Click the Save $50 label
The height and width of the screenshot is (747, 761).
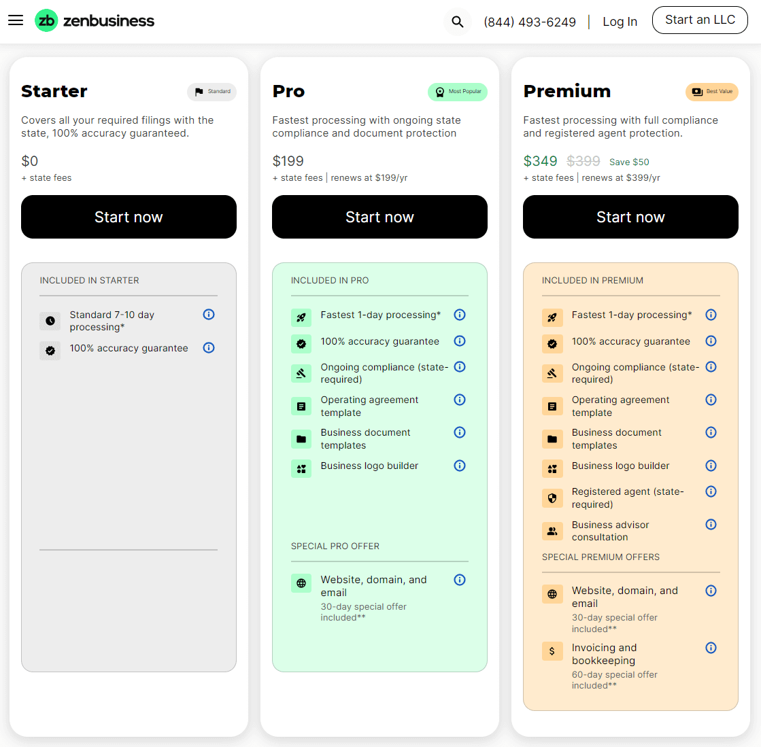click(629, 162)
